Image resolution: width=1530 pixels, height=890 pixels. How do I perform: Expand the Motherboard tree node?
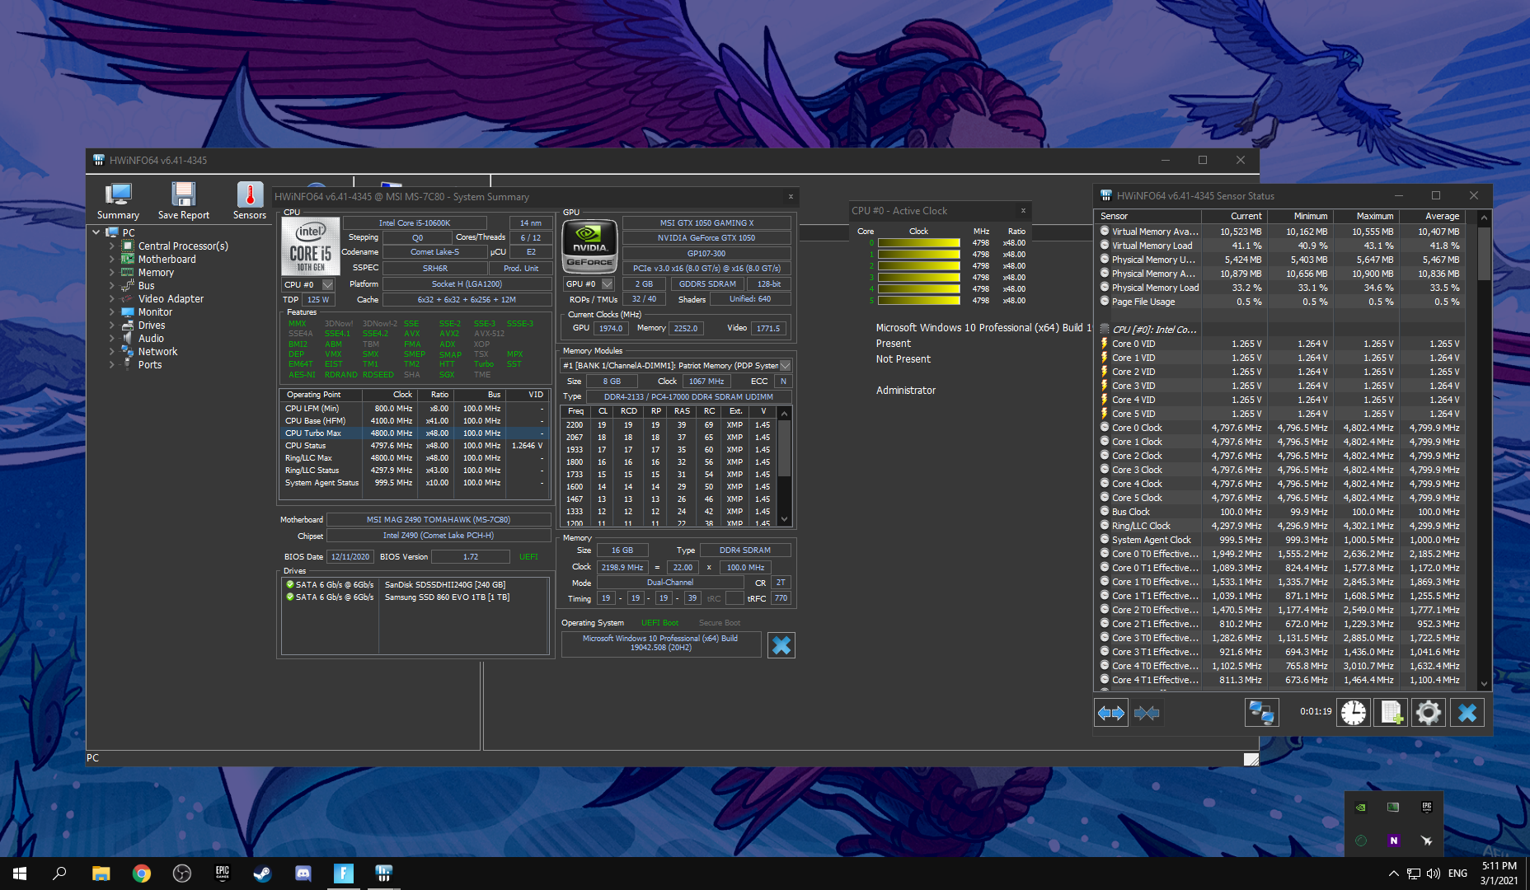(112, 260)
